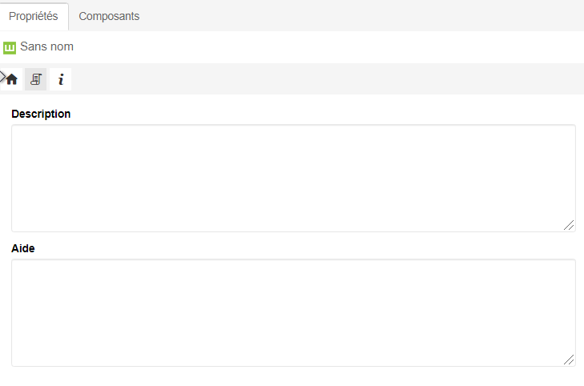Click blank area below the Aide field
Image resolution: width=584 pixels, height=386 pixels.
(293, 376)
